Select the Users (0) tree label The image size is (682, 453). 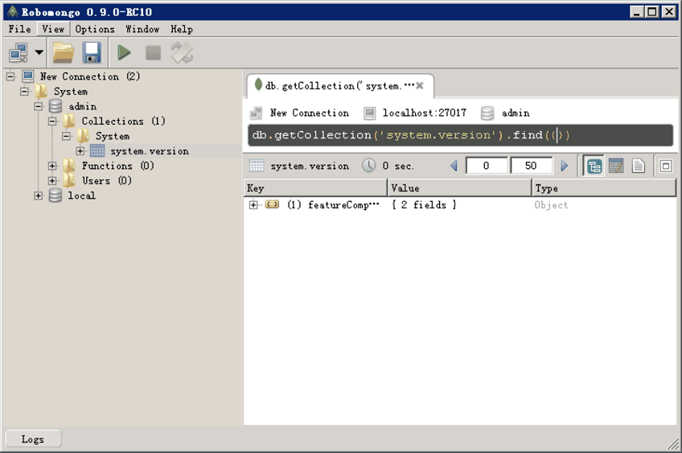click(106, 180)
